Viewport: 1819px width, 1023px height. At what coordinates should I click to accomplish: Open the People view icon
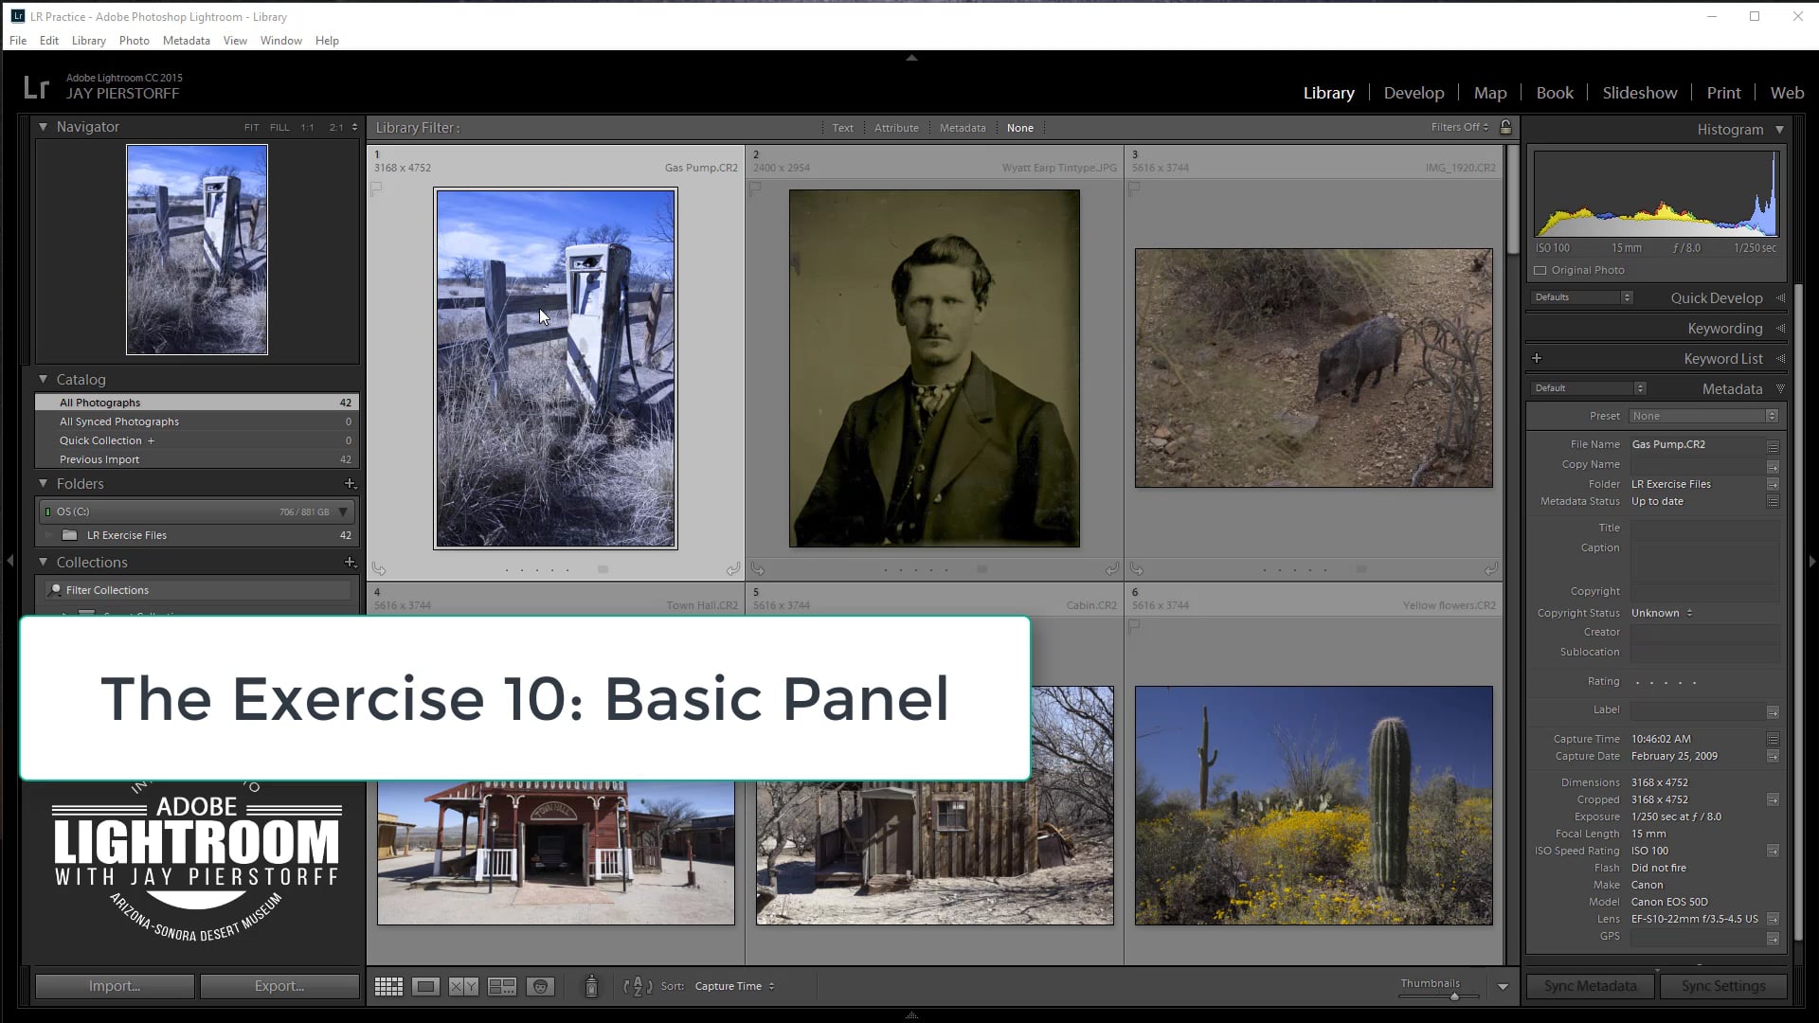(x=540, y=986)
